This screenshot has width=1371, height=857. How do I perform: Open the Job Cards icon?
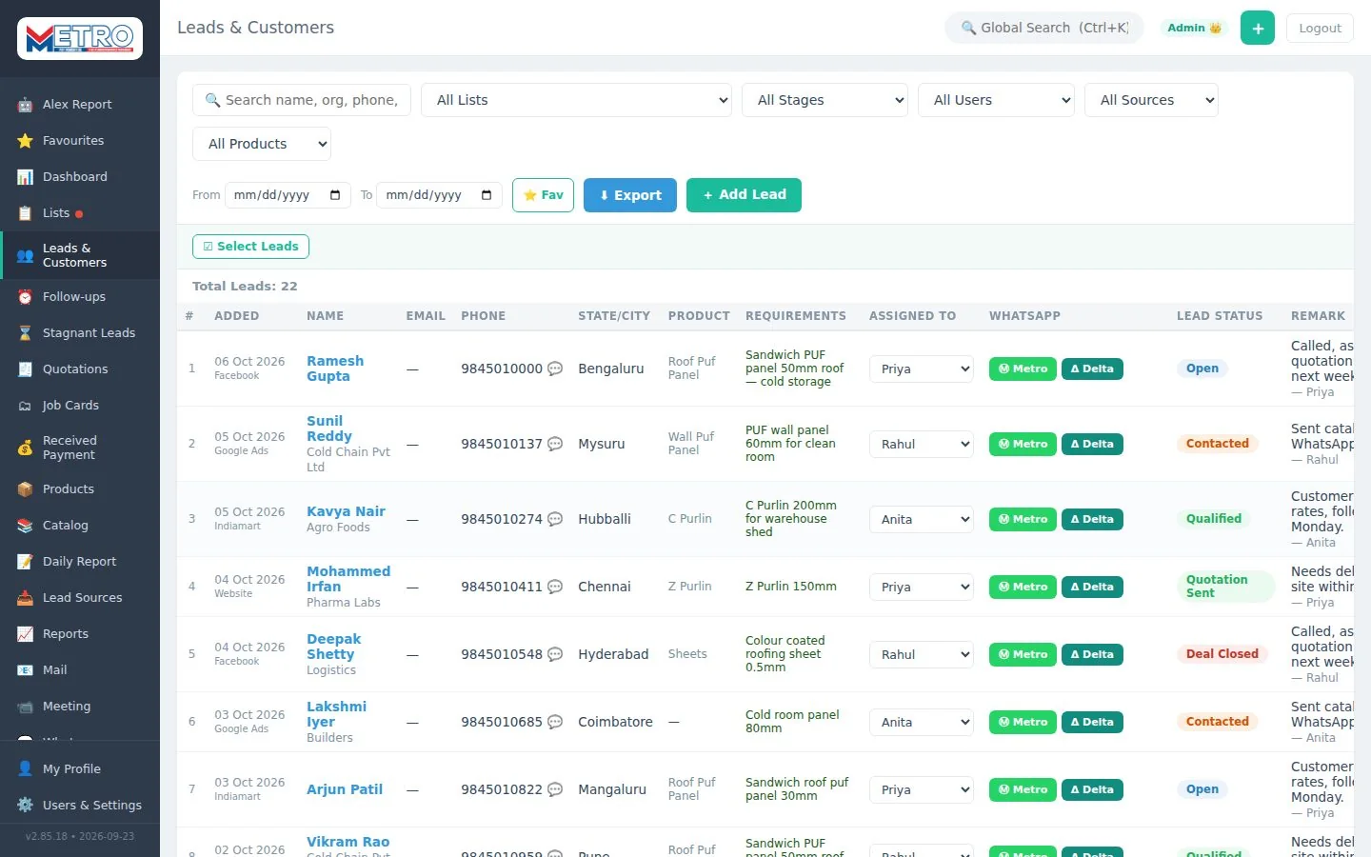point(25,406)
